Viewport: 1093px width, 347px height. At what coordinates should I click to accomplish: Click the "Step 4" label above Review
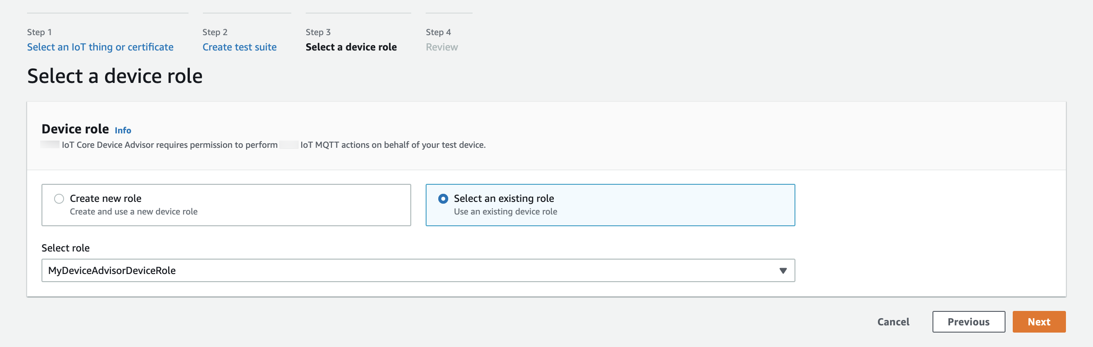pyautogui.click(x=438, y=32)
